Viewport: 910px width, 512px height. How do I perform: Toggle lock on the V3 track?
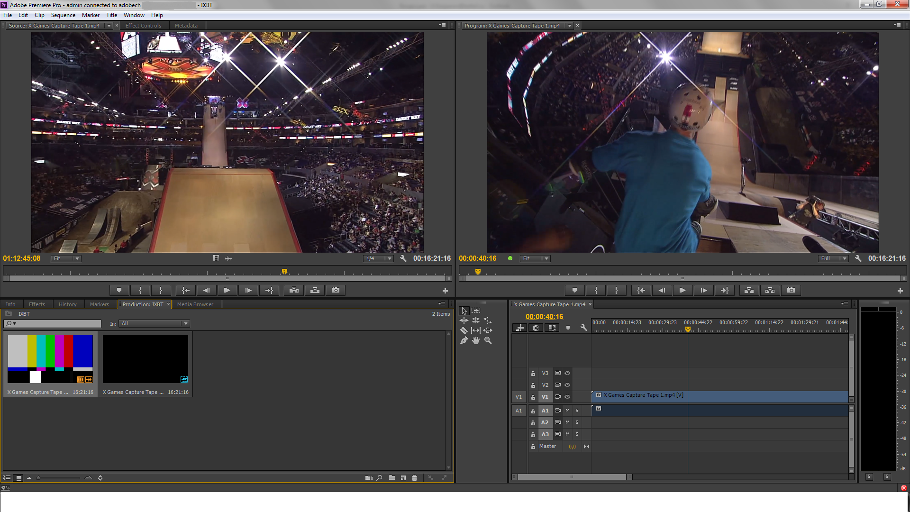click(533, 374)
